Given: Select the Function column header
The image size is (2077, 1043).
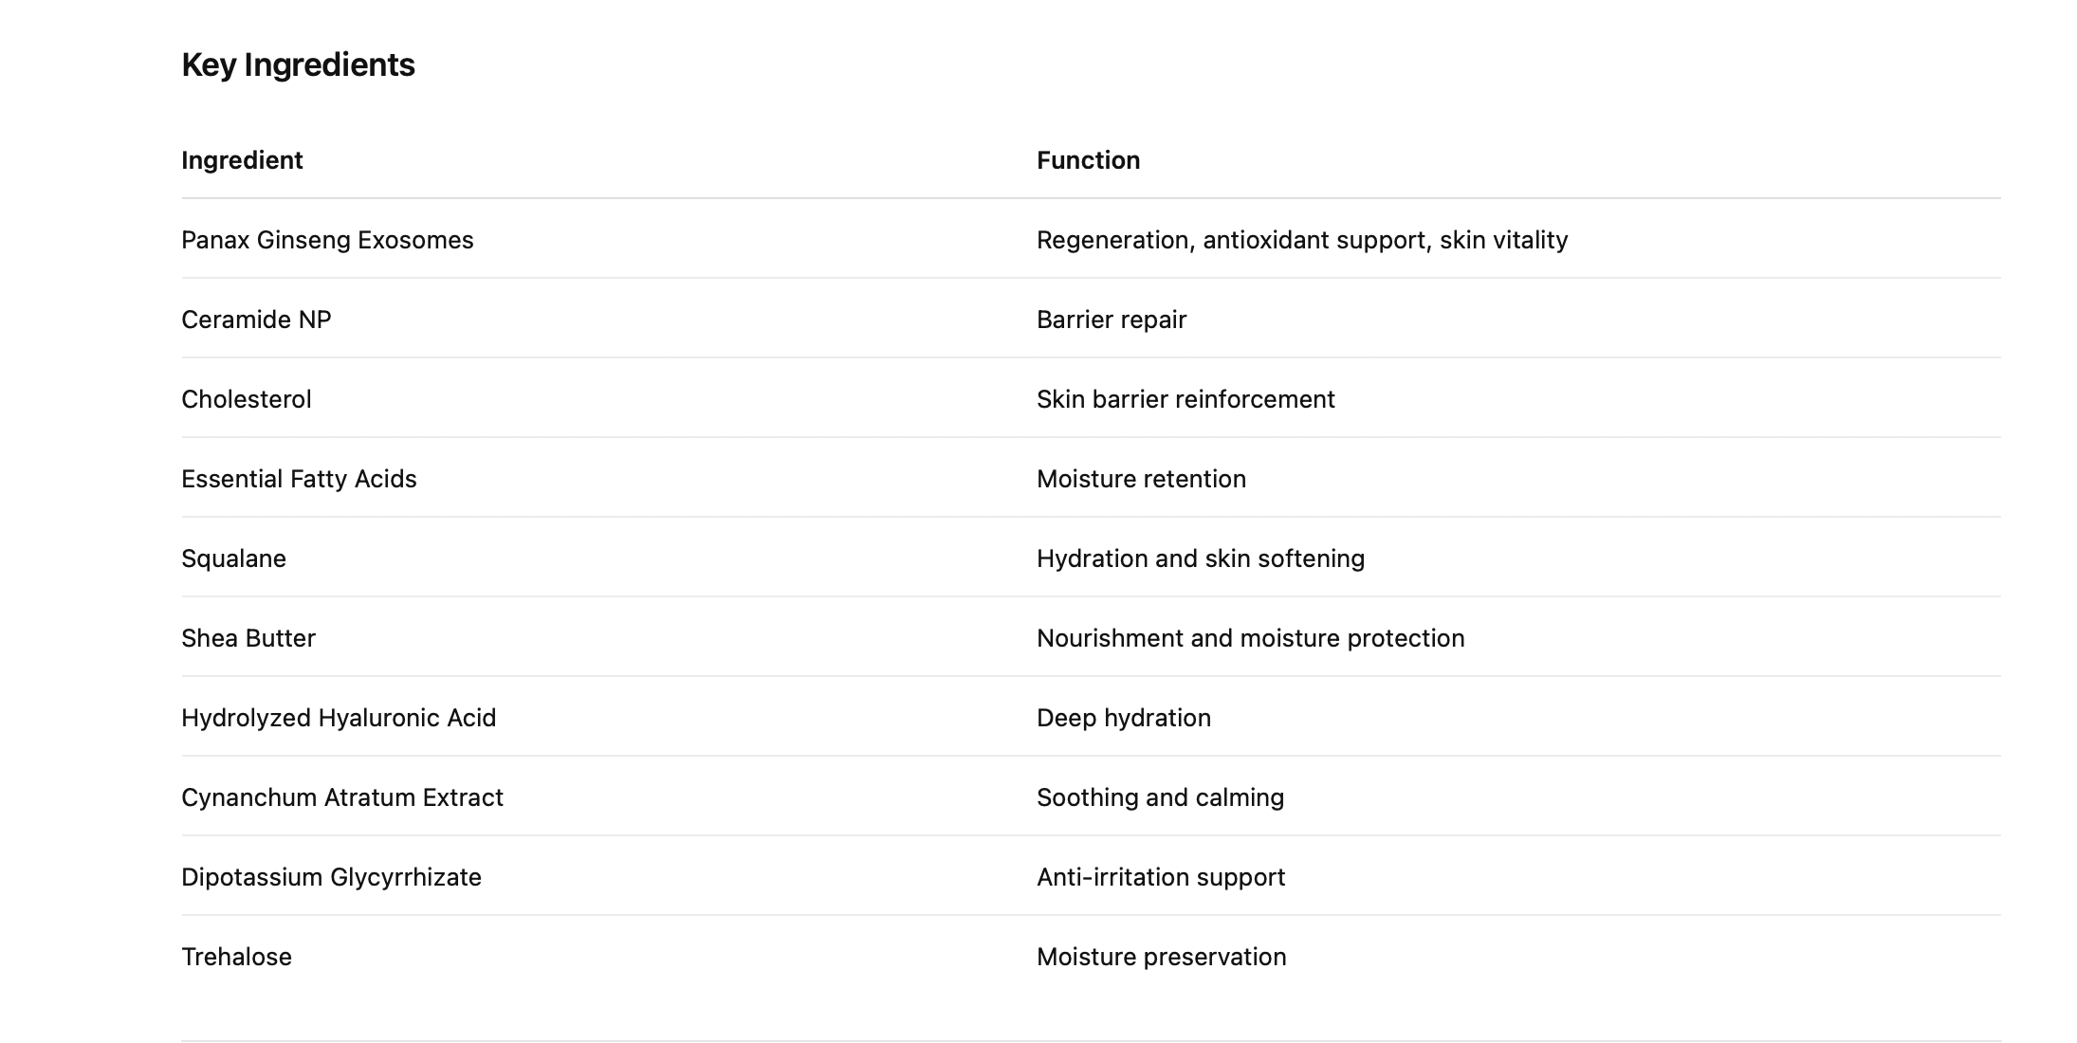Looking at the screenshot, I should click(x=1088, y=160).
